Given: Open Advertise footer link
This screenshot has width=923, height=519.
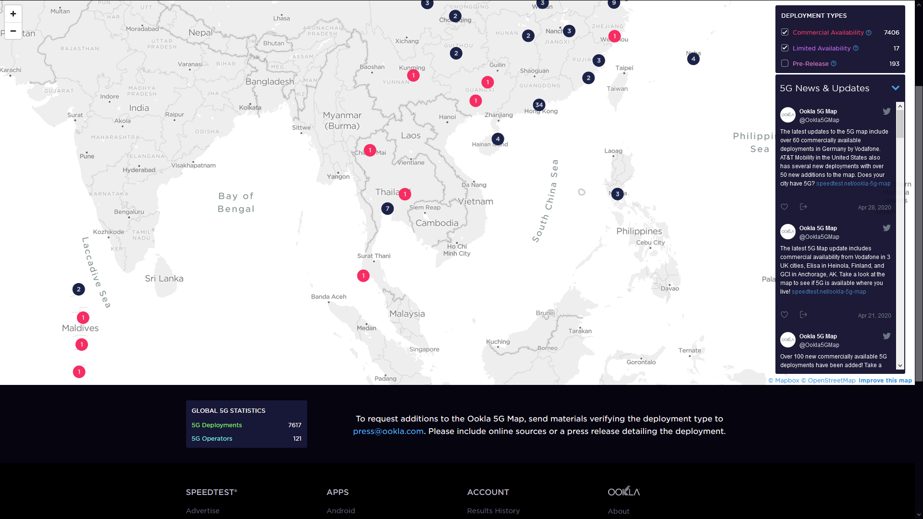Looking at the screenshot, I should pos(203,511).
